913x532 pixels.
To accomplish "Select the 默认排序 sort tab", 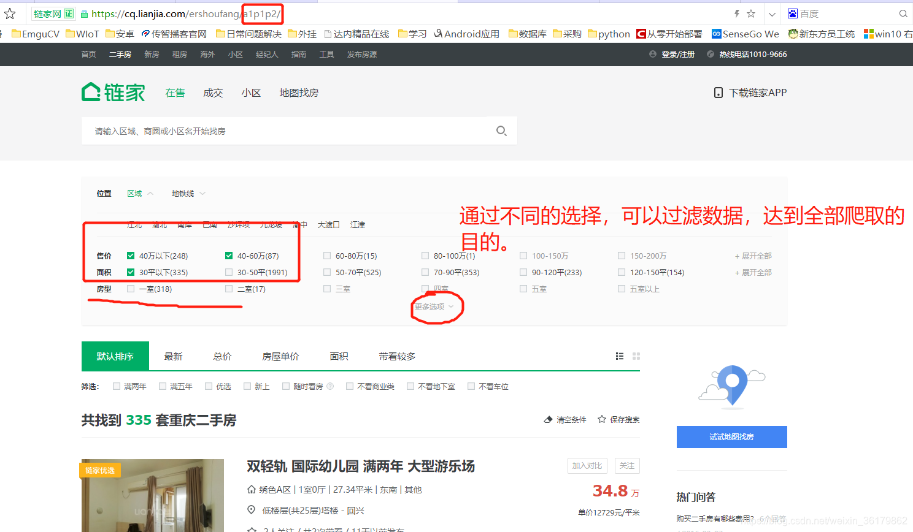I will tap(115, 356).
